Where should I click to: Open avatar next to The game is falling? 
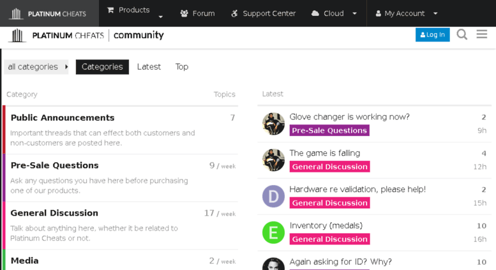click(273, 160)
